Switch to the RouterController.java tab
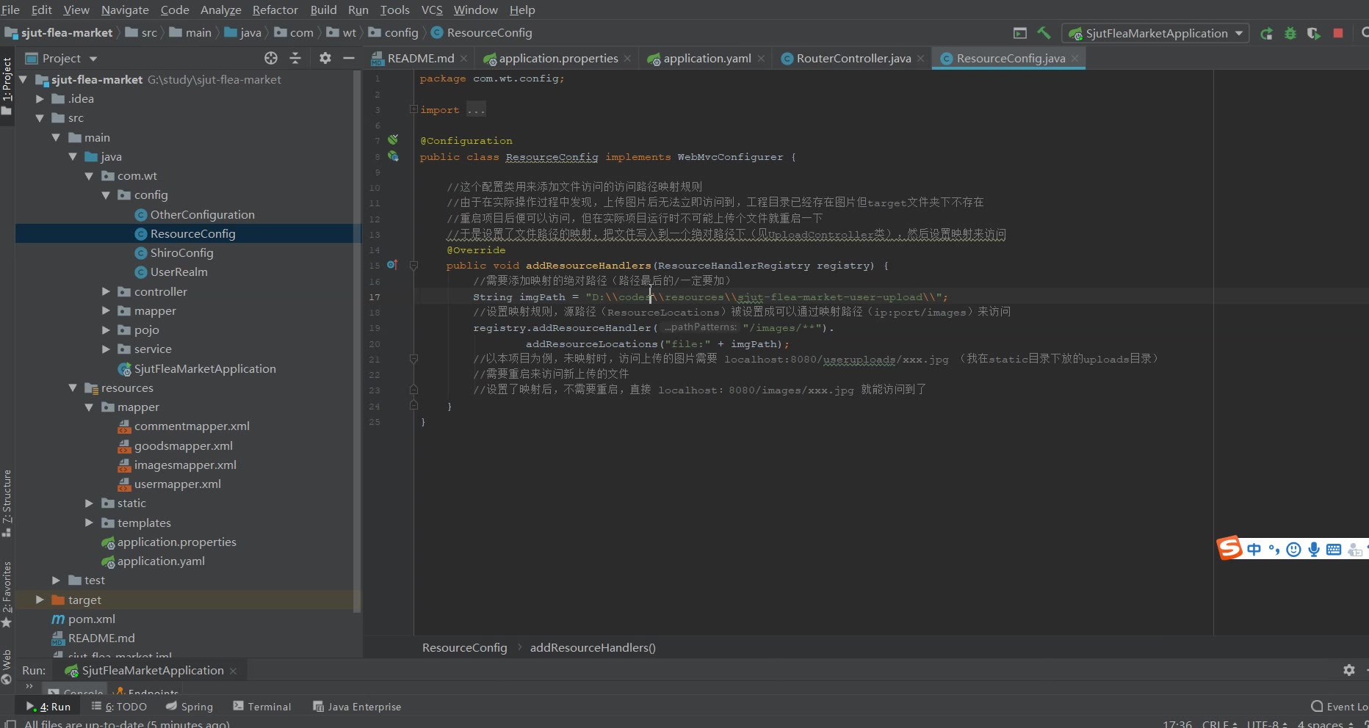 click(853, 58)
